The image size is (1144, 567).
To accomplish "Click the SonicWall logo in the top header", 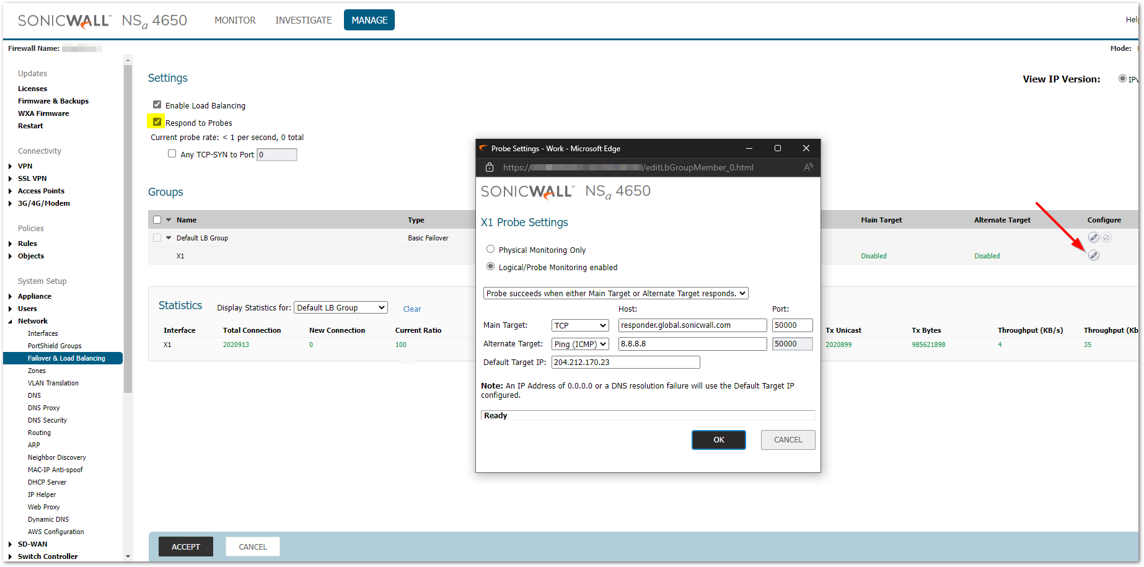I will (x=64, y=20).
